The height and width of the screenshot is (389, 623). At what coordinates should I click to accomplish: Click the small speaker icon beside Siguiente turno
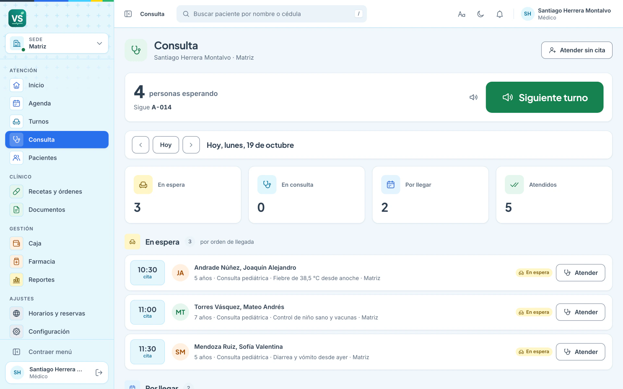click(473, 97)
